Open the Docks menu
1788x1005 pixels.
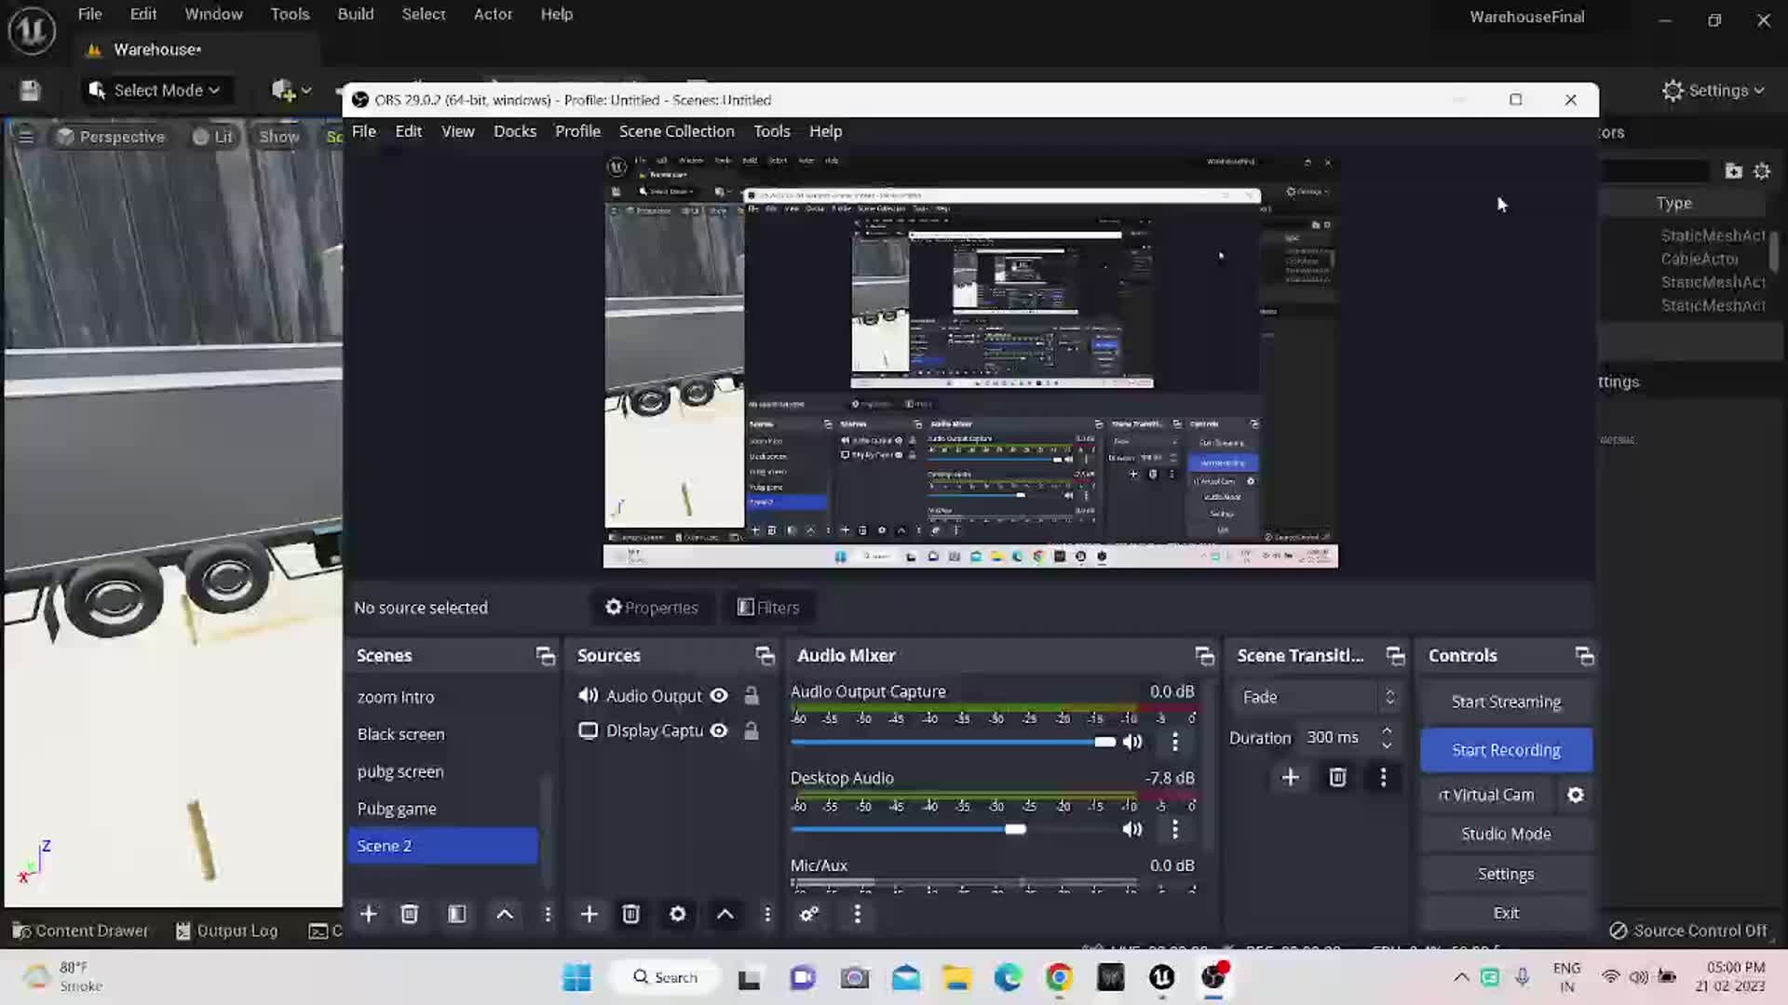[x=514, y=131]
